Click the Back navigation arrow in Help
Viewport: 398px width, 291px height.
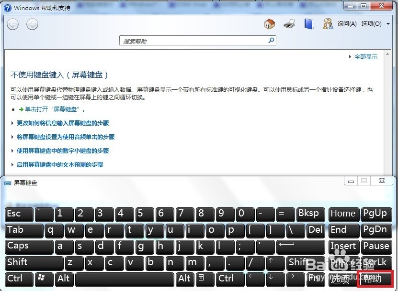12,24
